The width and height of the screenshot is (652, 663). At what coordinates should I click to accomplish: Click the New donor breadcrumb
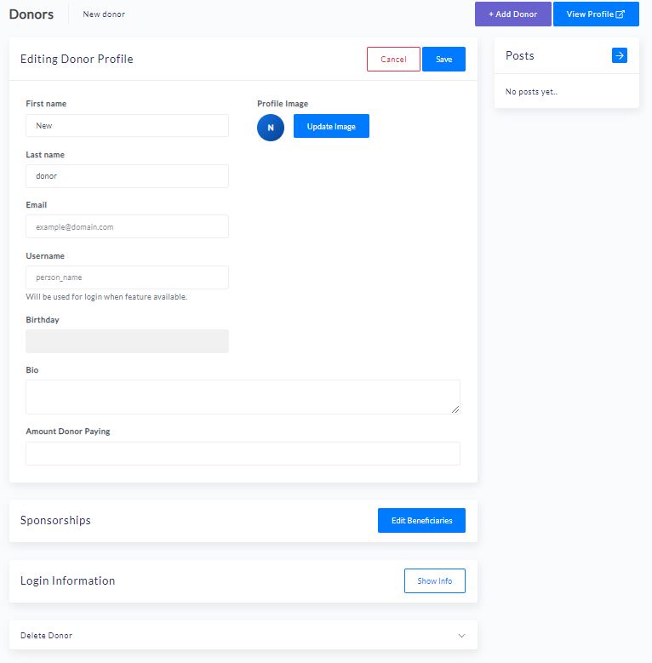click(104, 14)
